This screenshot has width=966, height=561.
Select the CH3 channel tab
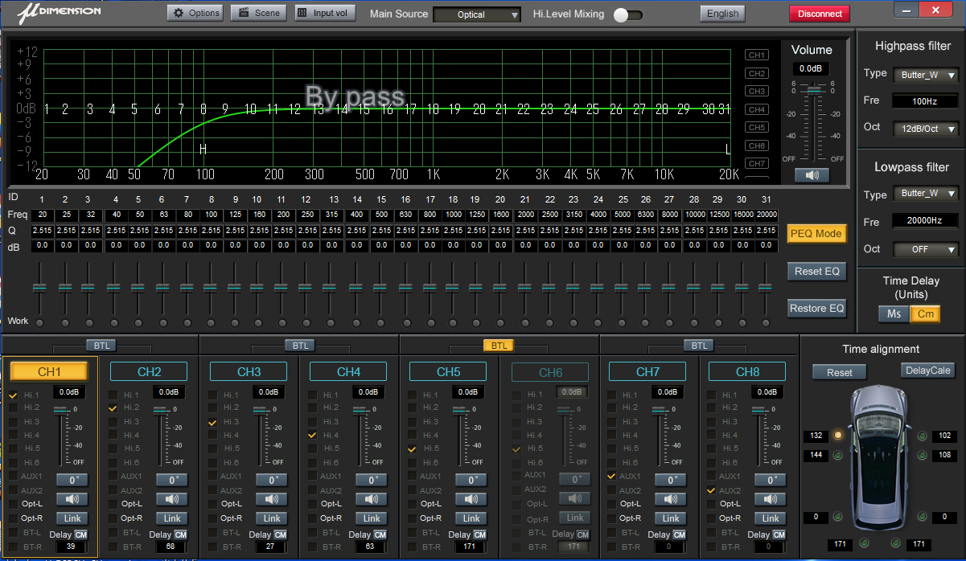[249, 371]
